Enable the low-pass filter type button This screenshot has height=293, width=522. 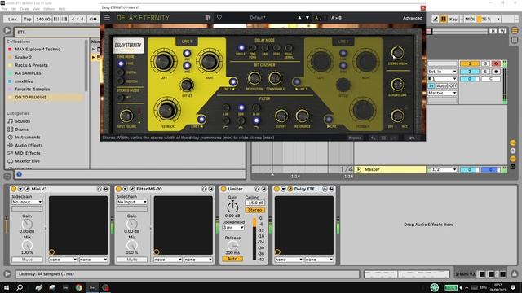click(256, 120)
